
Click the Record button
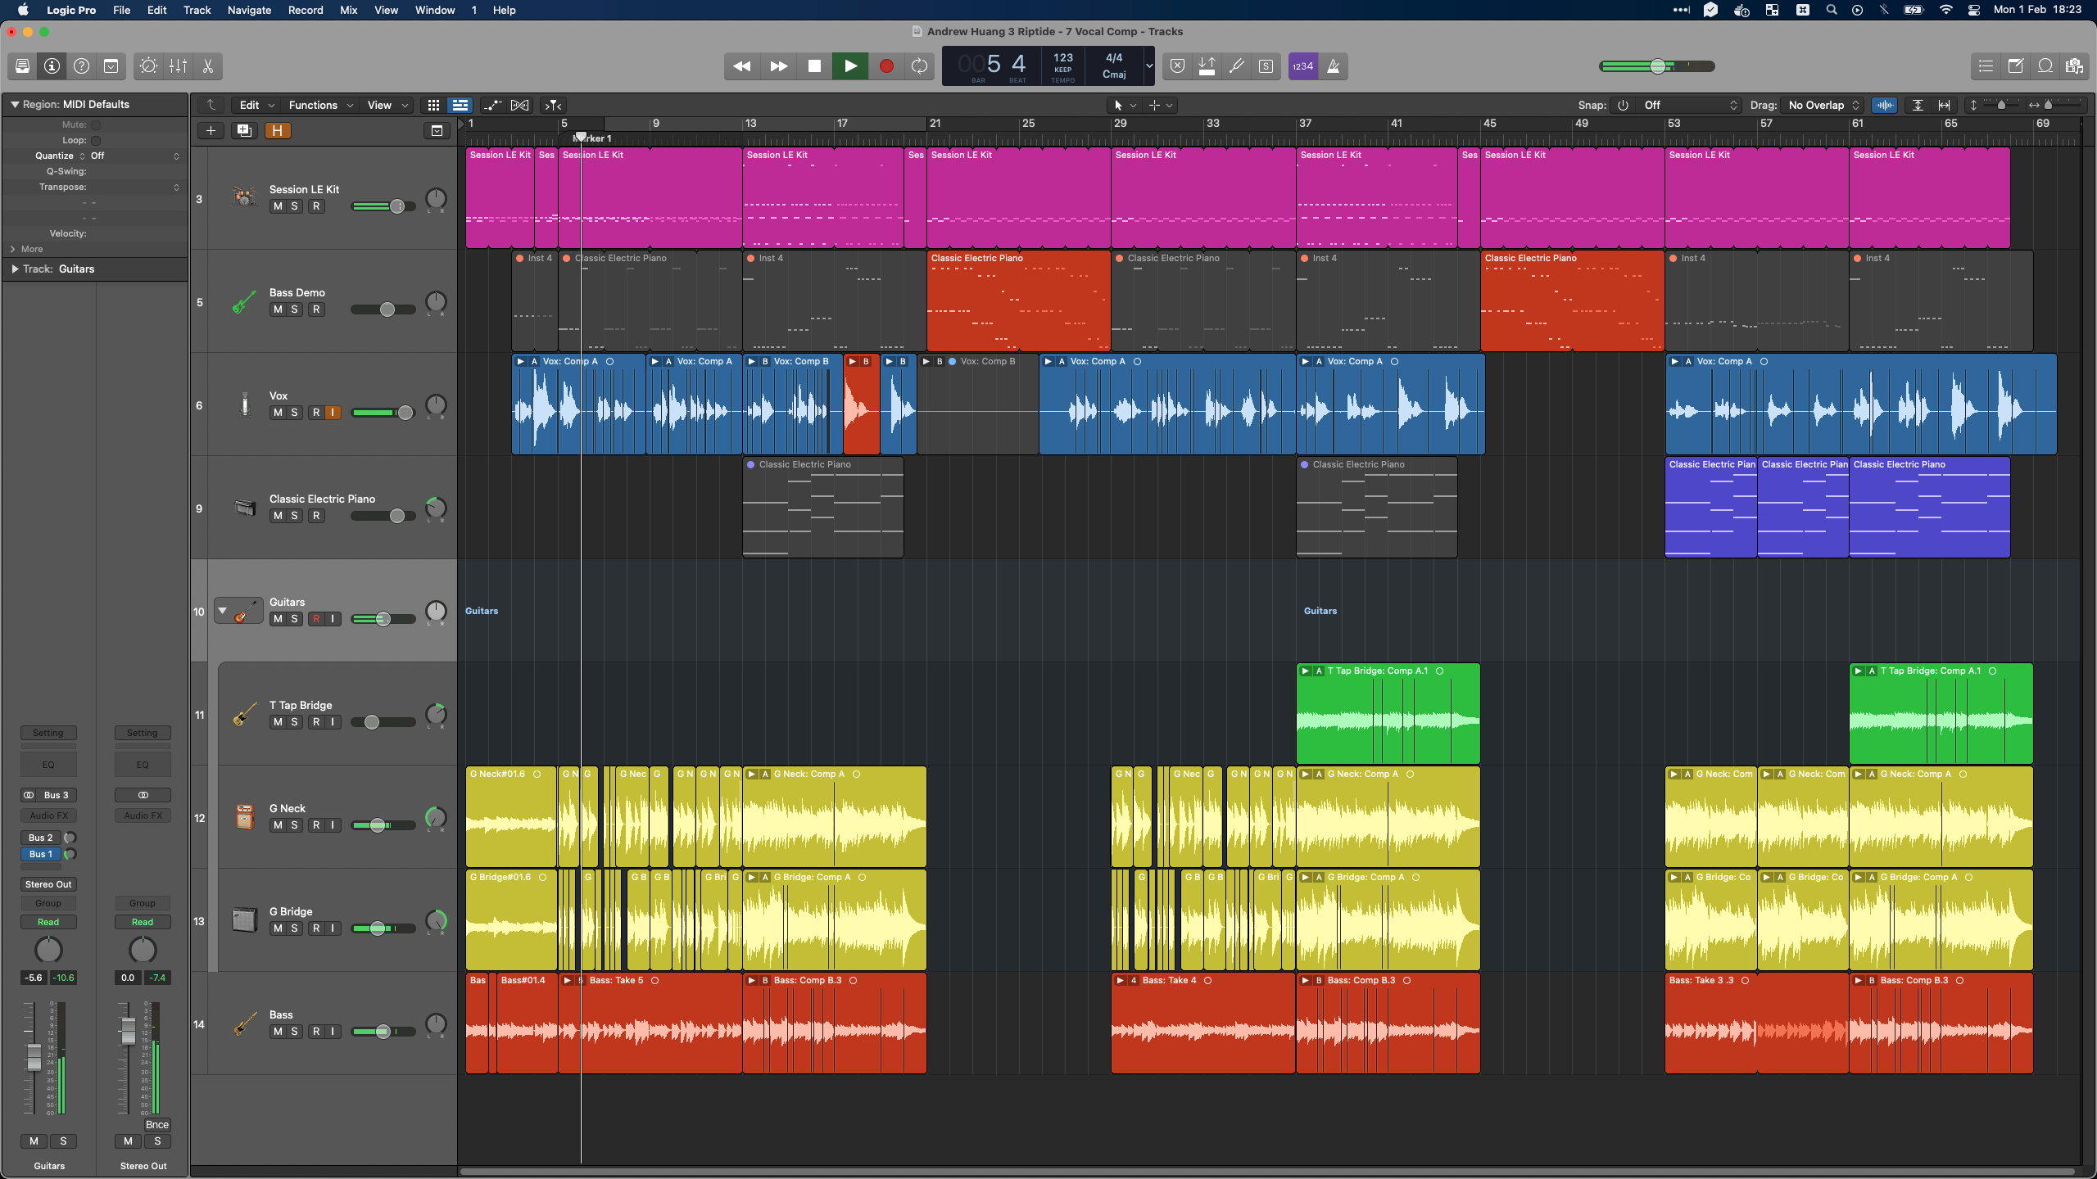[x=885, y=66]
